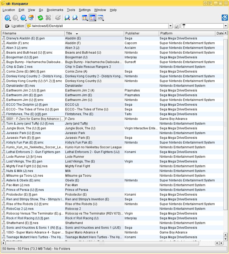The height and width of the screenshot is (254, 229).
Task: Open the Edit menu
Action: [21, 10]
